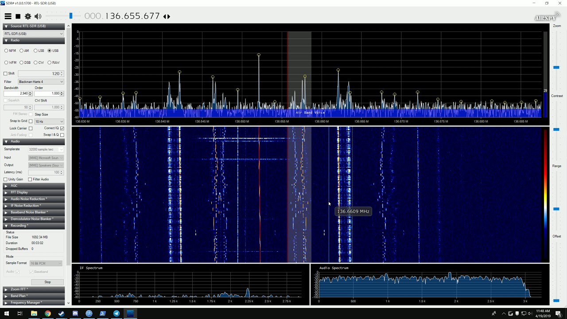
Task: Open Task View on the taskbar
Action: pos(20,313)
